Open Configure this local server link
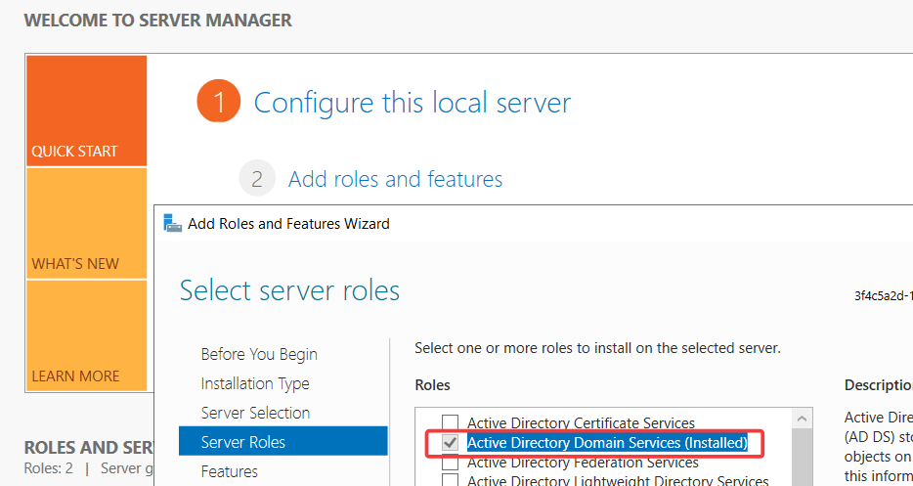Screen dimensions: 913x486 413,103
